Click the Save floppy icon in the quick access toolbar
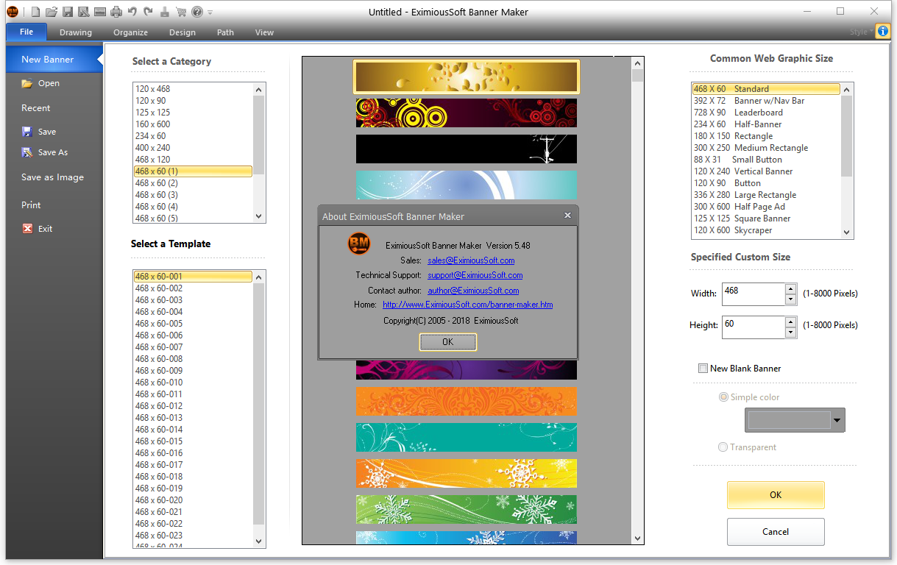This screenshot has width=897, height=565. (68, 12)
